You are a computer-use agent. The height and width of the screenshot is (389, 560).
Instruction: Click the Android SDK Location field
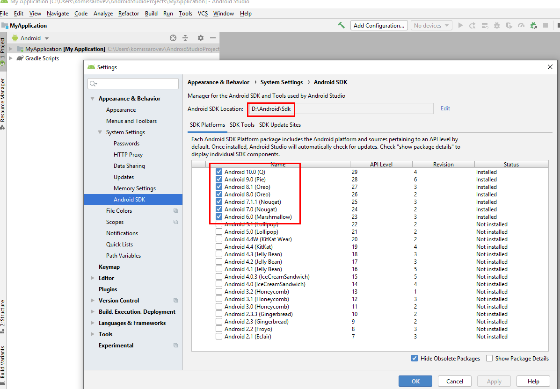coord(341,108)
